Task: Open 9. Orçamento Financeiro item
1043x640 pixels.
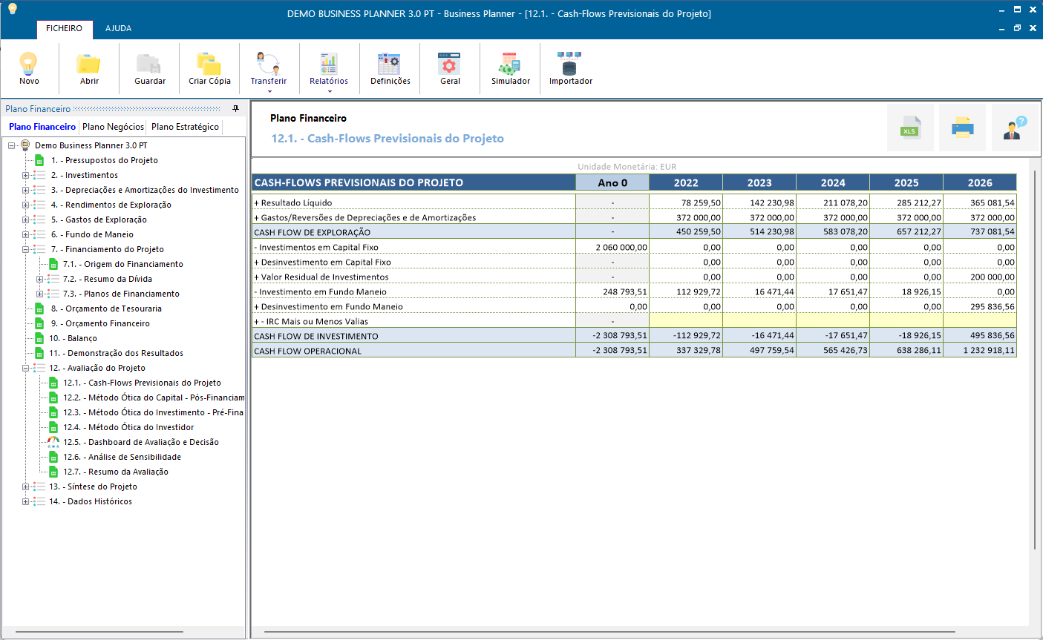Action: (x=100, y=323)
